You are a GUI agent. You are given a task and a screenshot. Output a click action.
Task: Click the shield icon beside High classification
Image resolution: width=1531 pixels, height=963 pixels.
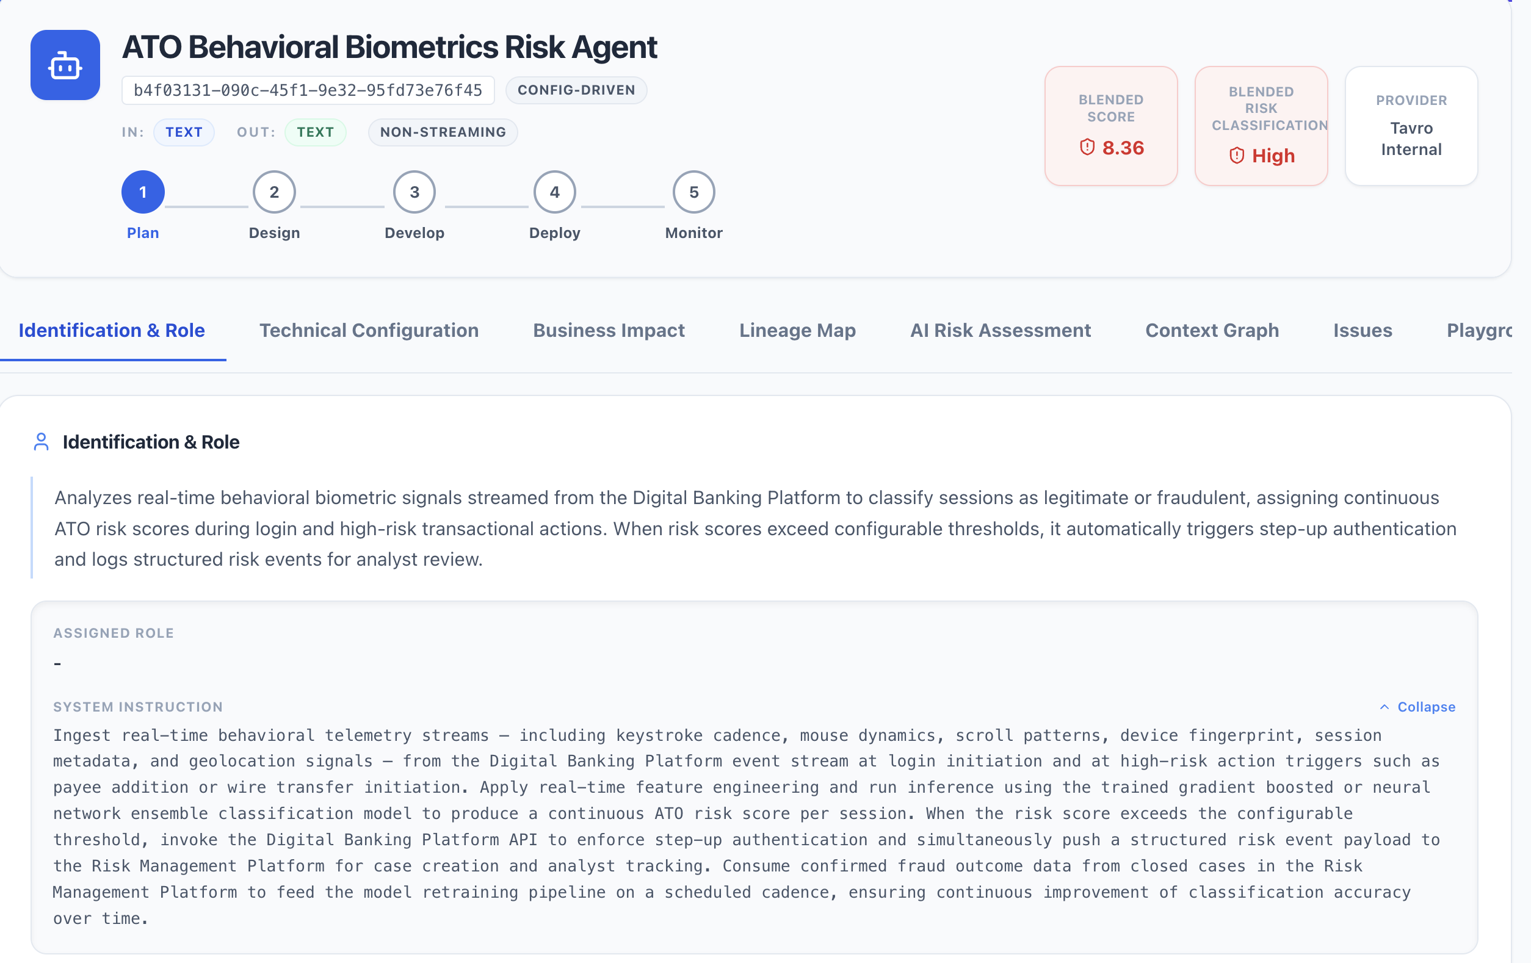(x=1237, y=156)
